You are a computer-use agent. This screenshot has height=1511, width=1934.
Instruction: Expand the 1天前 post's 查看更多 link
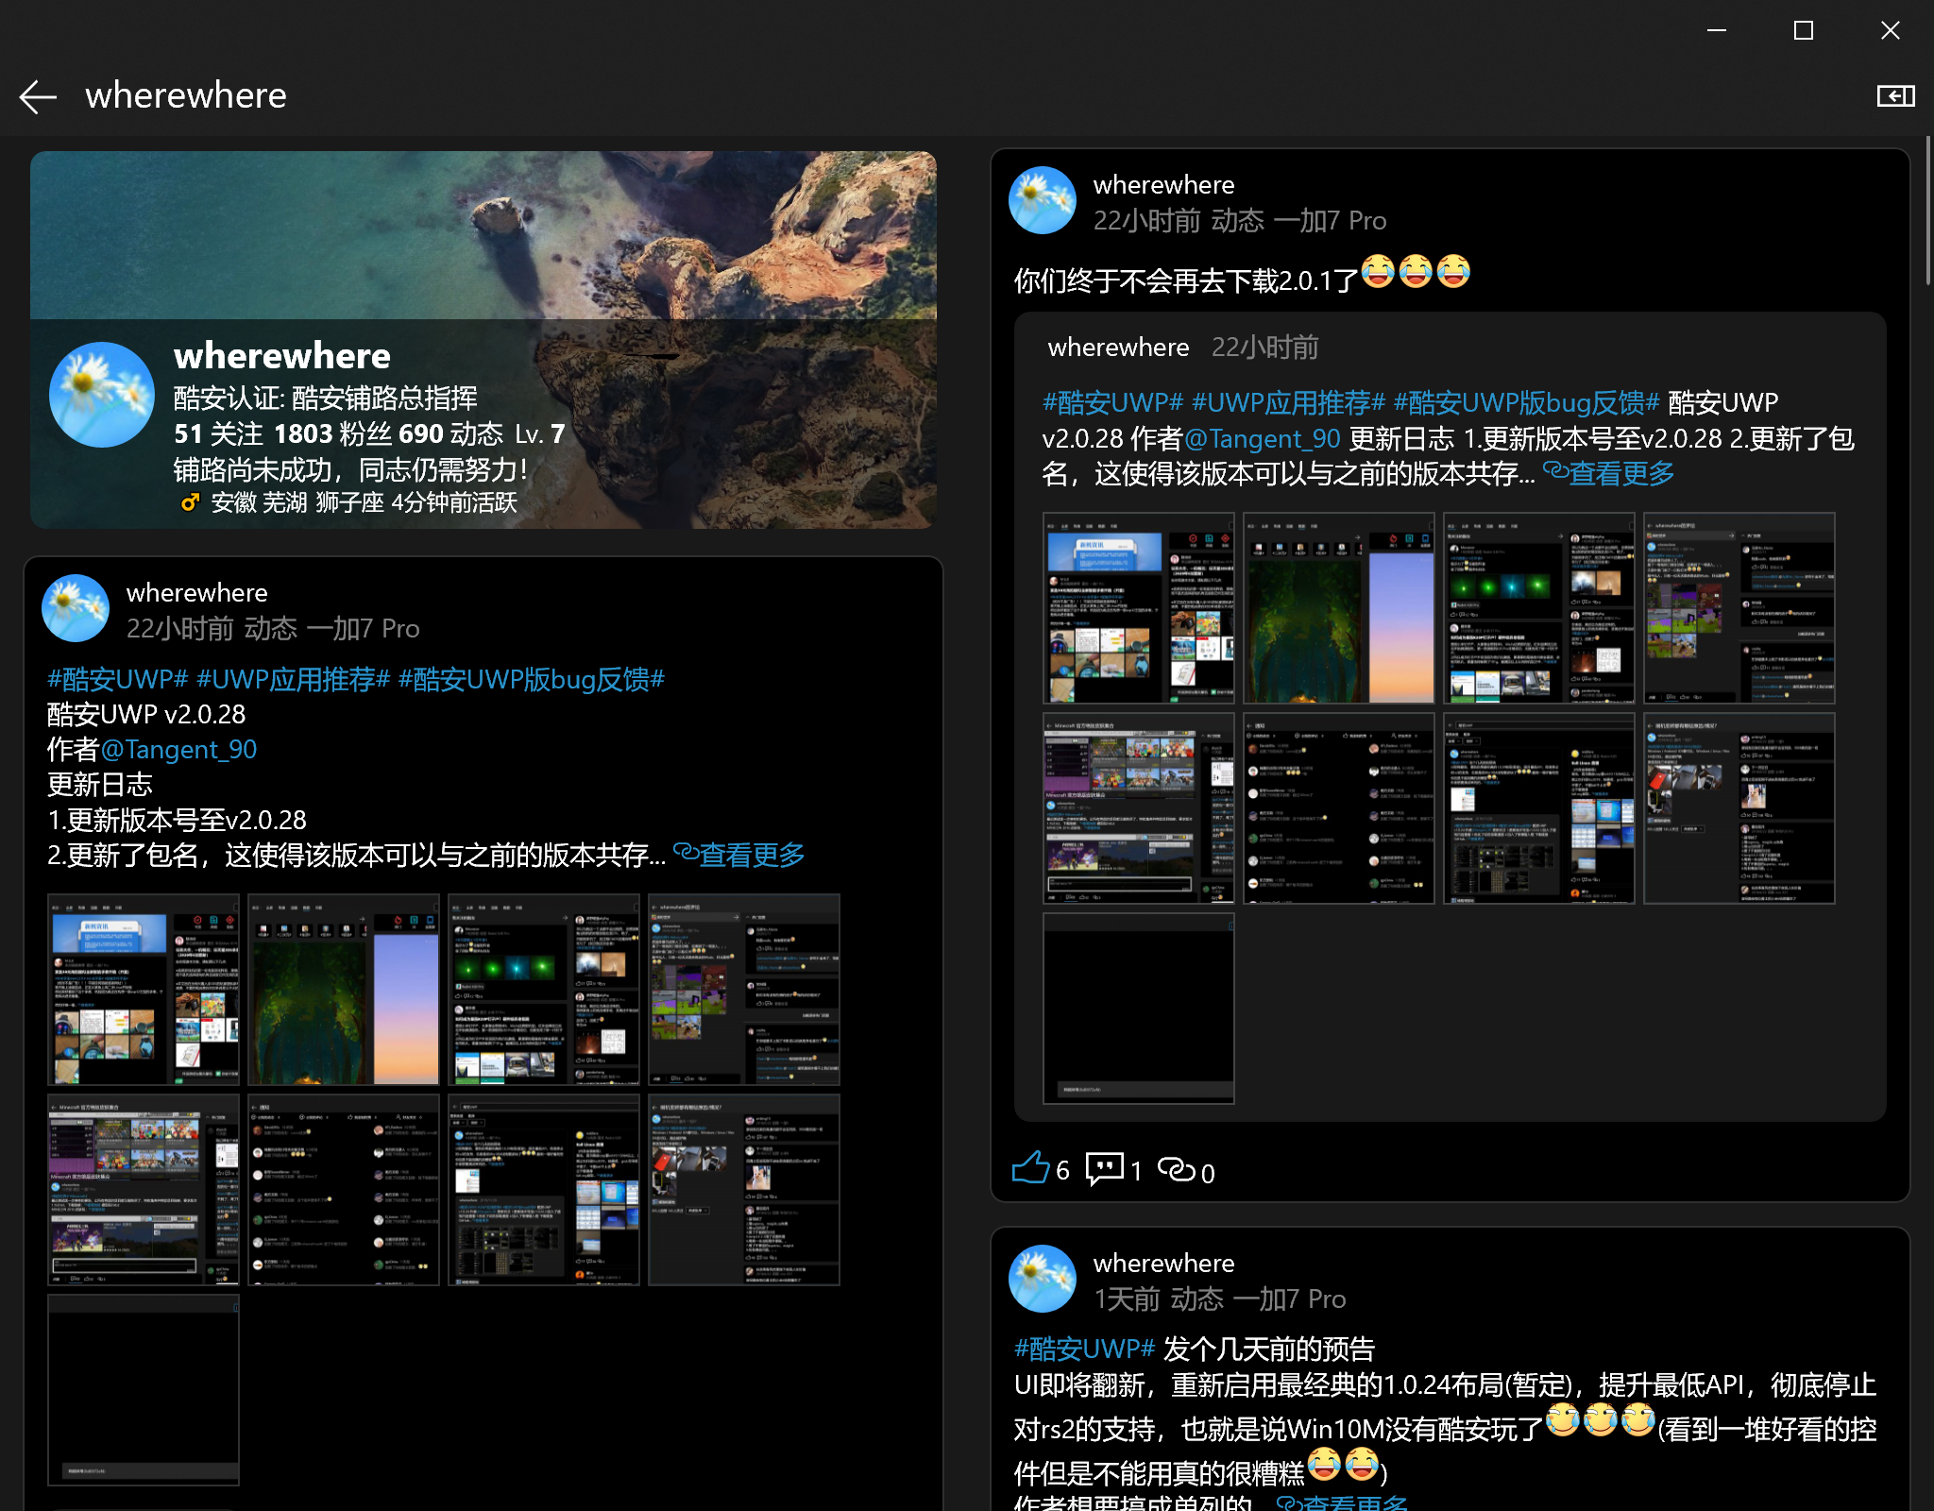tap(1342, 1502)
